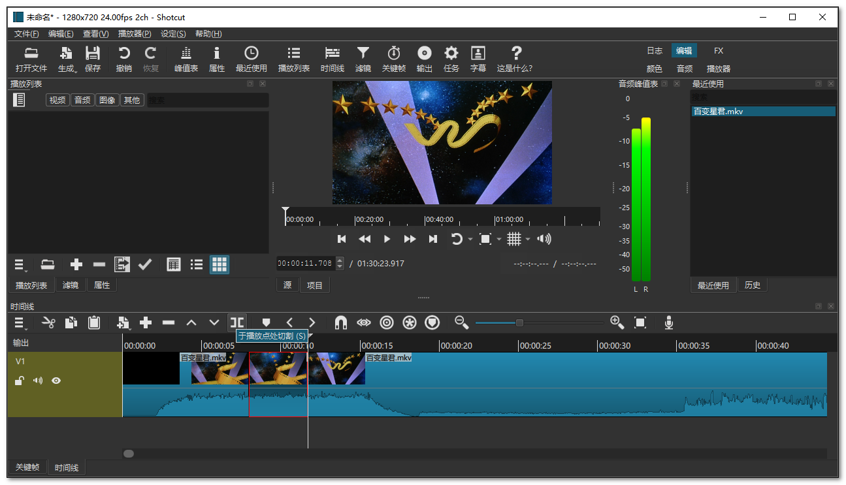This screenshot has width=846, height=485.
Task: Open the timeline hamburger menu
Action: pos(20,322)
